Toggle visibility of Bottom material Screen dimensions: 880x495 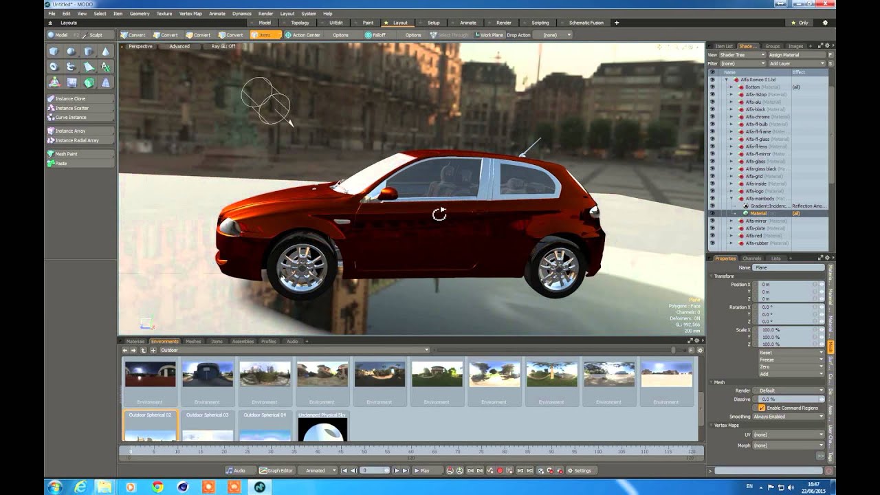[712, 87]
